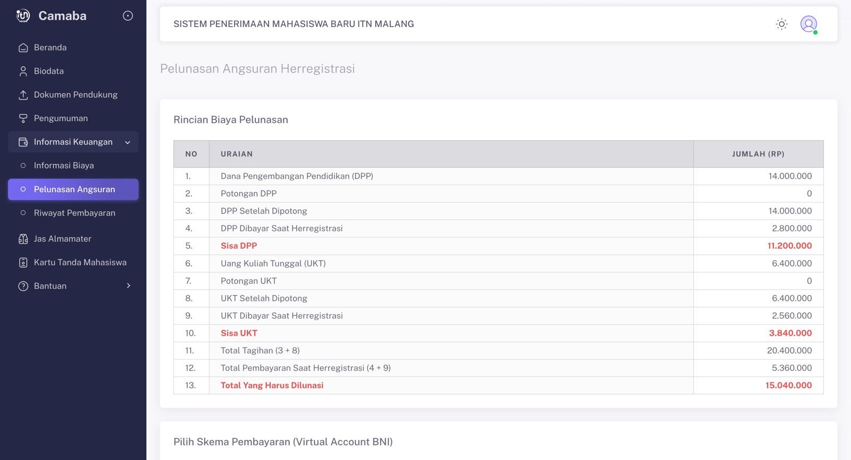The width and height of the screenshot is (851, 460).
Task: Click the Sisa DPP amount 11.200.000
Action: (x=789, y=246)
